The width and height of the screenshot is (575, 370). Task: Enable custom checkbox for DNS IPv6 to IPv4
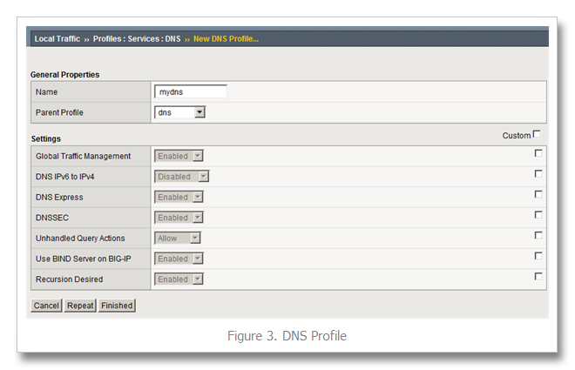tap(538, 173)
